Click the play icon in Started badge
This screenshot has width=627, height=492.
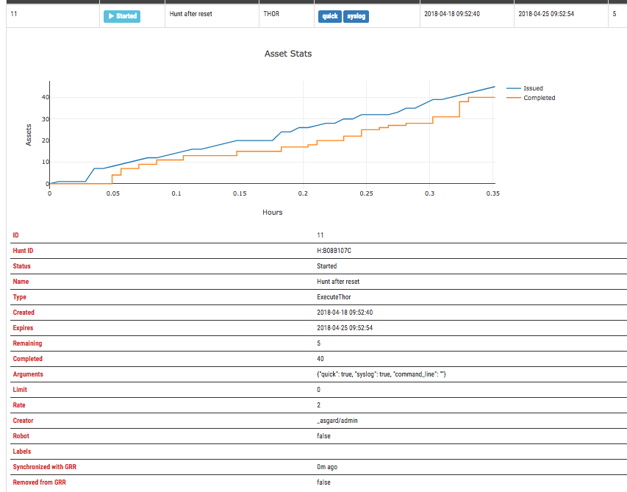pos(111,15)
